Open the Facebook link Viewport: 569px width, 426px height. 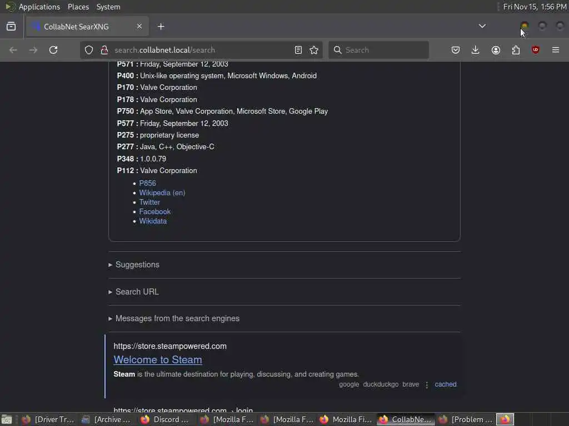[154, 211]
